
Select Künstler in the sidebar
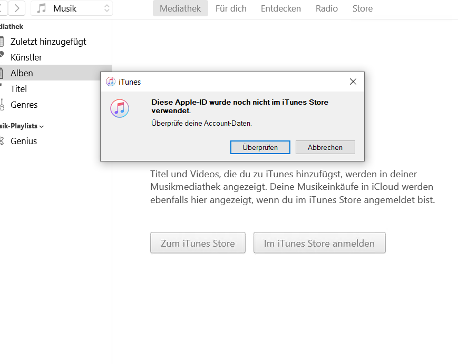55,57
